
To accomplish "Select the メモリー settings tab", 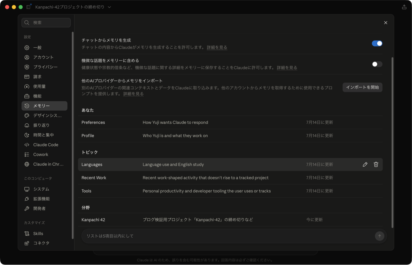I will (45, 106).
